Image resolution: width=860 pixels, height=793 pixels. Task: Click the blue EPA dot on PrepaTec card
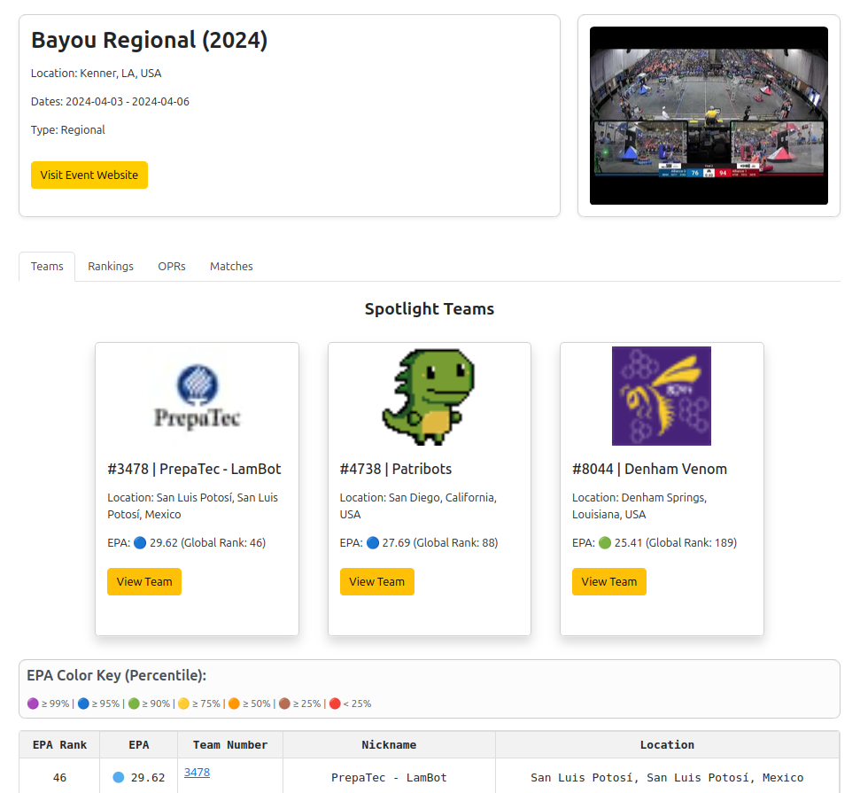tap(140, 543)
